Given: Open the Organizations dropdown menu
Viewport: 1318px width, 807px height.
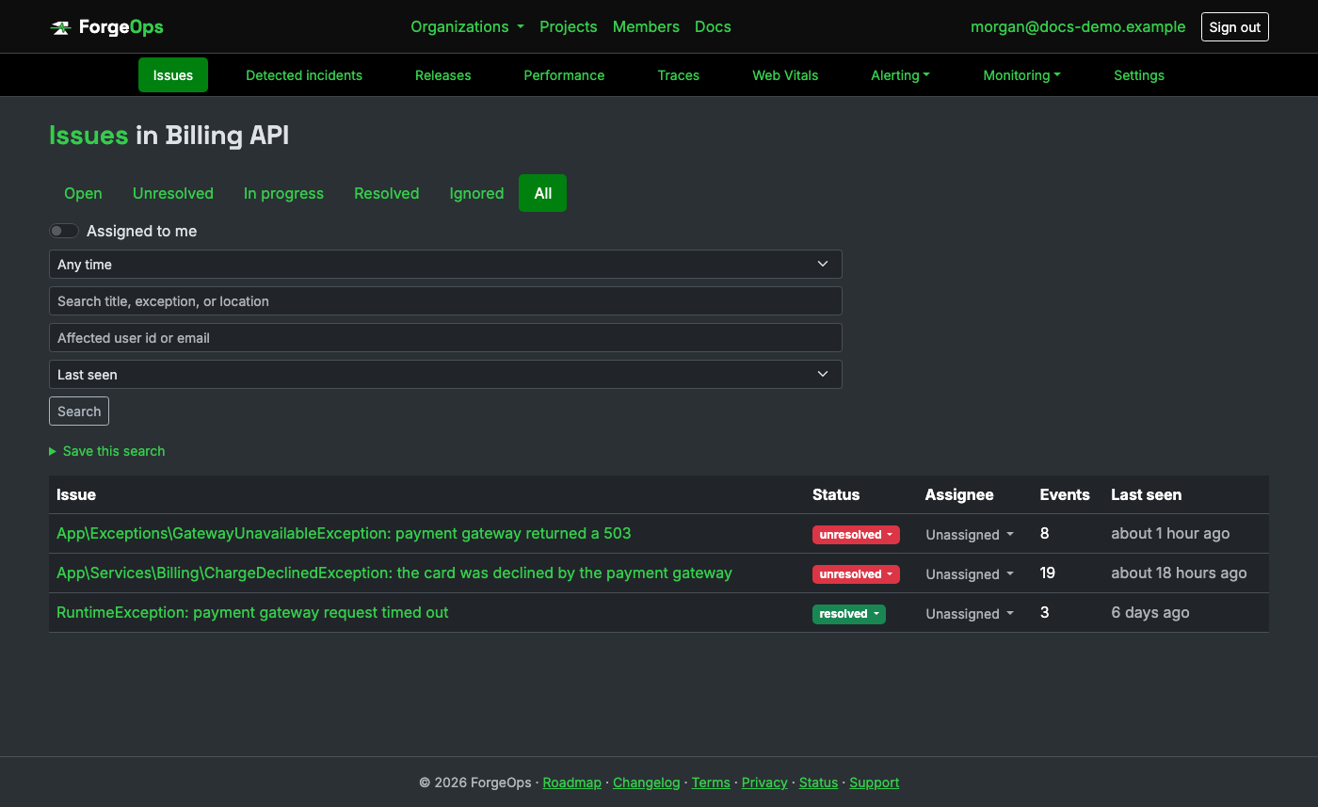Looking at the screenshot, I should (x=467, y=26).
